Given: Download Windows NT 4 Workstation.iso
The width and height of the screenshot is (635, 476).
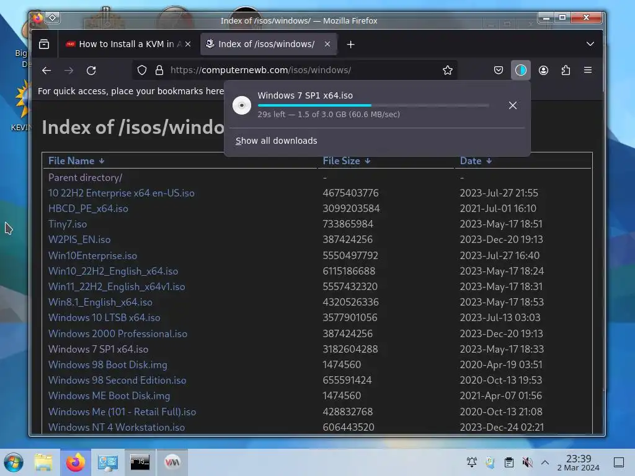Looking at the screenshot, I should point(116,428).
